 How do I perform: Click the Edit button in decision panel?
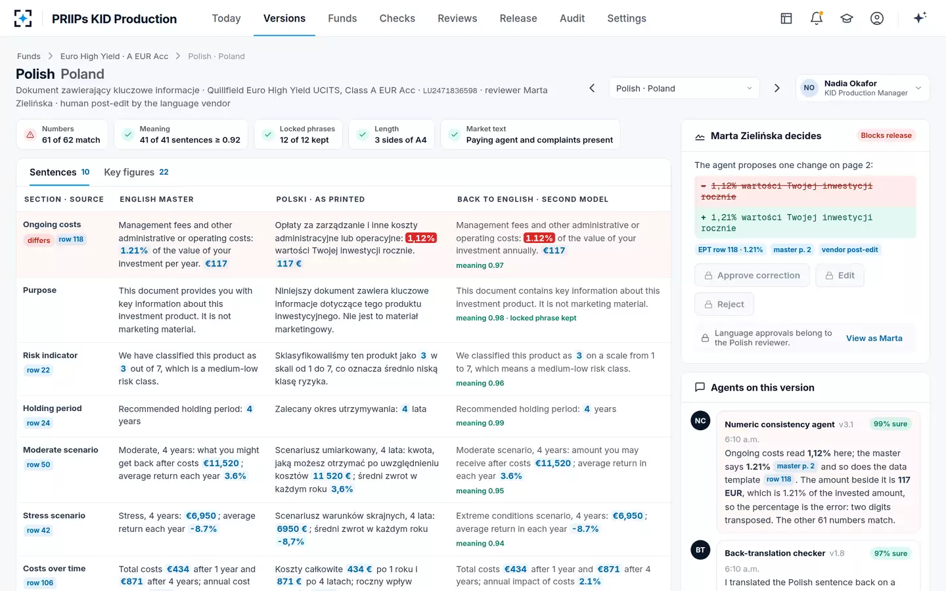(840, 276)
